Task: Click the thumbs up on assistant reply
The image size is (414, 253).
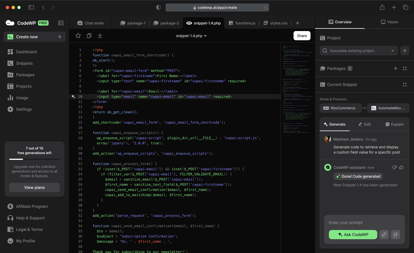Action: 401,167
